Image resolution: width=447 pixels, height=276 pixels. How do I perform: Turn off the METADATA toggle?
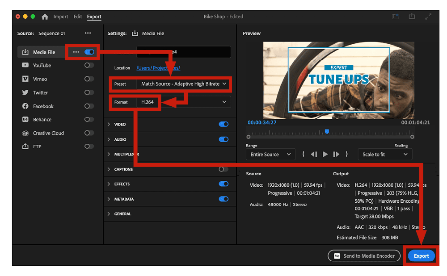tap(223, 199)
